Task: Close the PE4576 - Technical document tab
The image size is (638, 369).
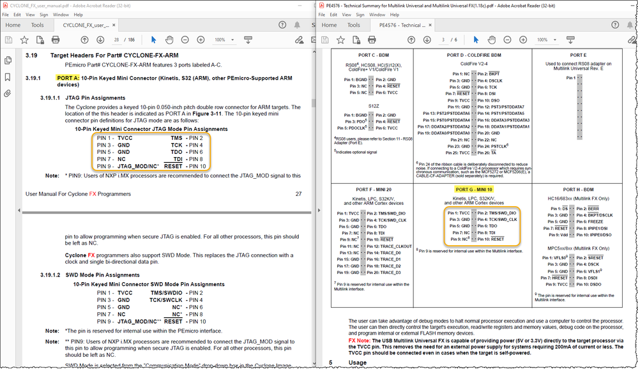Action: [430, 25]
